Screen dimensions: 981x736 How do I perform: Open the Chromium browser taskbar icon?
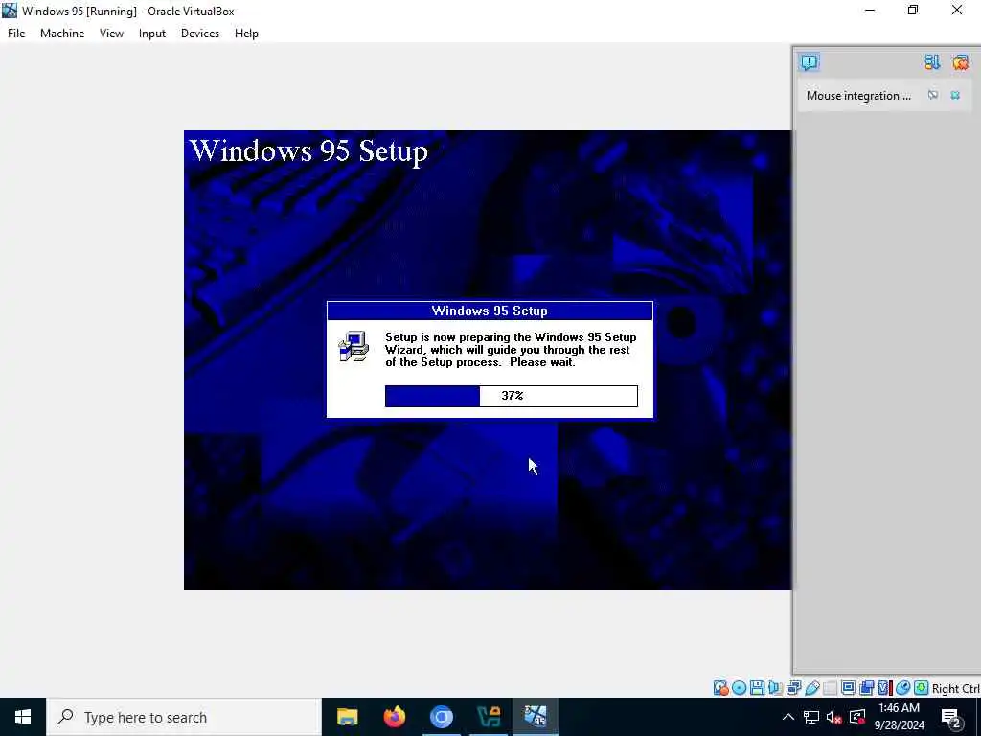[x=441, y=717]
